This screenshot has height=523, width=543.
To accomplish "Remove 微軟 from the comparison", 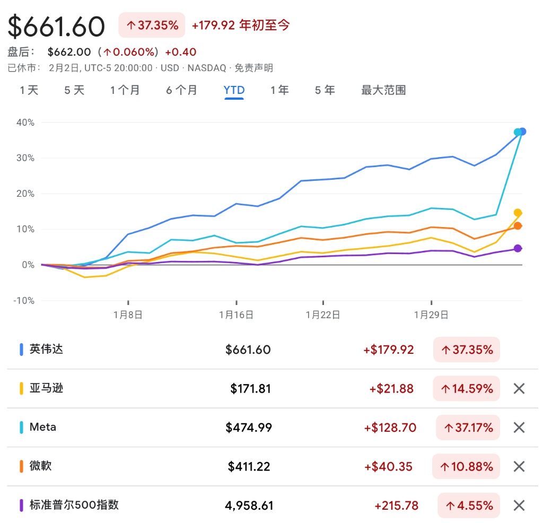I will click(x=519, y=467).
